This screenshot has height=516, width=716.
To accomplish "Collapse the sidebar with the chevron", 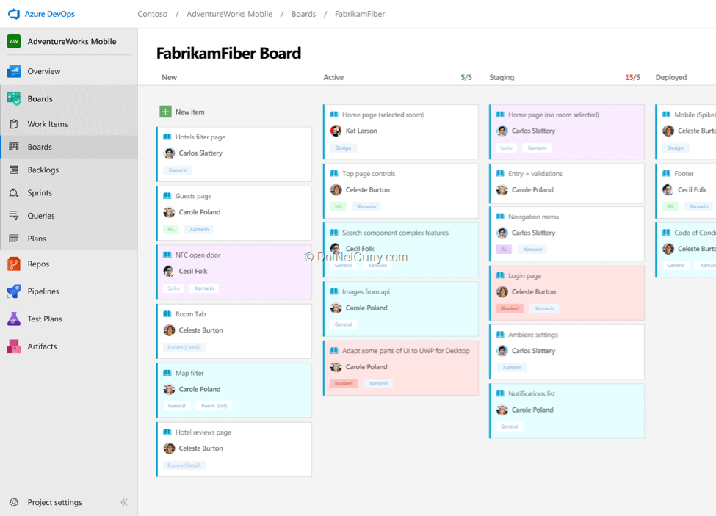I will click(x=124, y=502).
